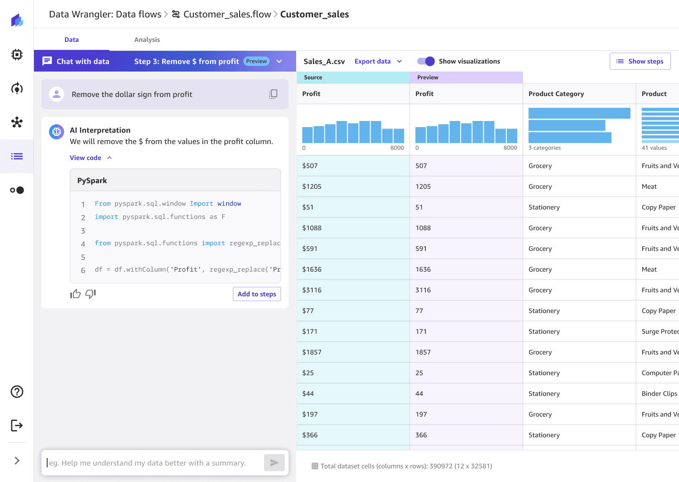Screen dimensions: 679x482
Task: Click the Chat with data message icon
Action: 47,61
